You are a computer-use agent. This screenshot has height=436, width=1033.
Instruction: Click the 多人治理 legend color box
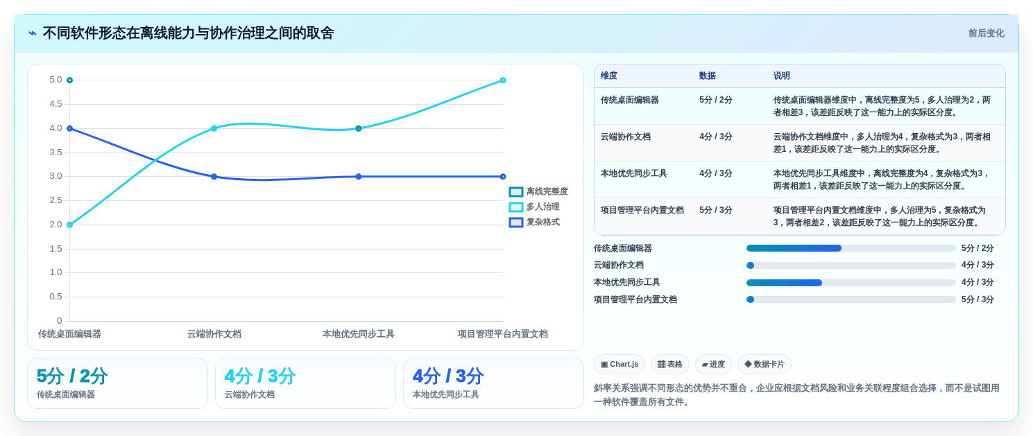pos(516,207)
